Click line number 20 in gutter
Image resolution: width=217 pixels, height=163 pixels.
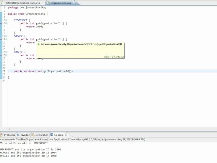tap(4, 68)
